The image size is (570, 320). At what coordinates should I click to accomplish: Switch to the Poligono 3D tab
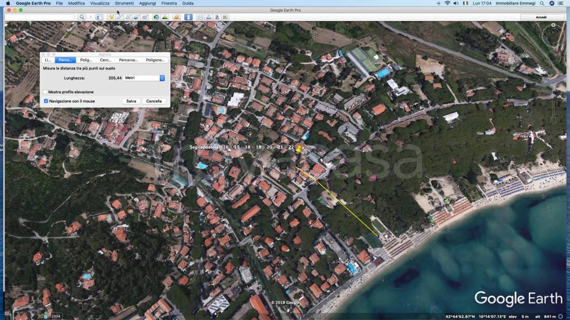155,60
